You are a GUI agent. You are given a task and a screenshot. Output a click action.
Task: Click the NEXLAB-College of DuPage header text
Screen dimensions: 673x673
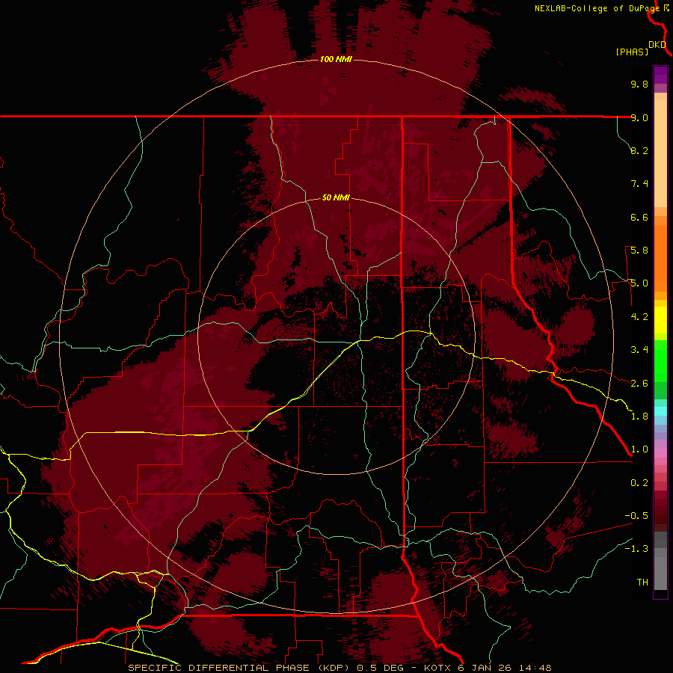599,8
